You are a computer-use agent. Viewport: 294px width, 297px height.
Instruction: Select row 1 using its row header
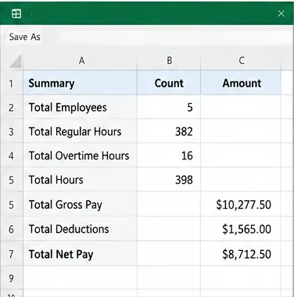[11, 84]
